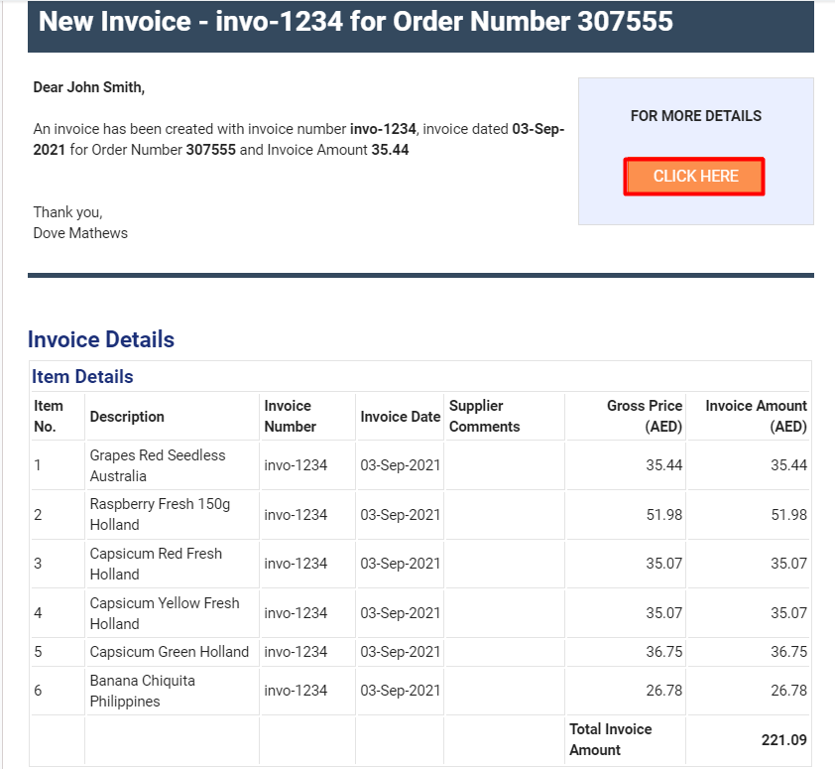Click gross price 26.78 in Banana row
Viewport: 835px width, 769px height.
(664, 691)
